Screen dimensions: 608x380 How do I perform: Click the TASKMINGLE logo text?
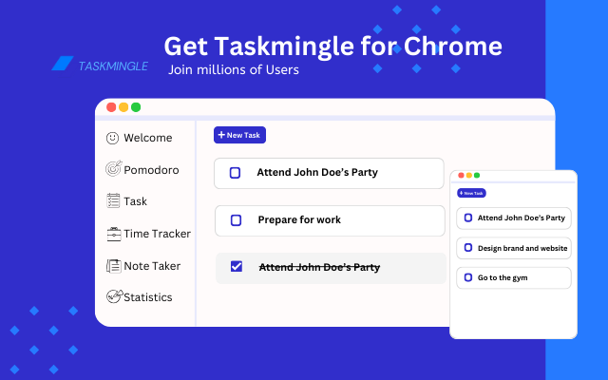coord(113,66)
